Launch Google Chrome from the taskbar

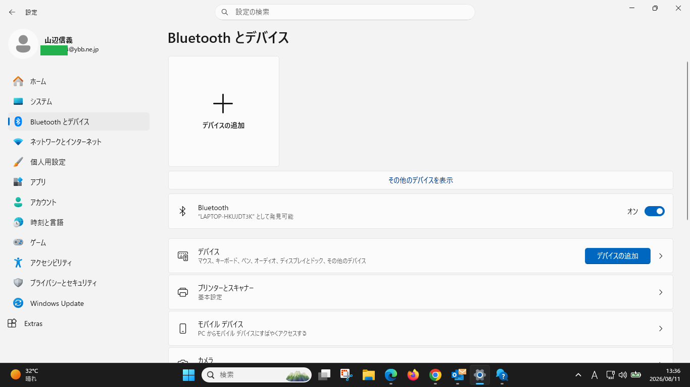[x=435, y=375]
